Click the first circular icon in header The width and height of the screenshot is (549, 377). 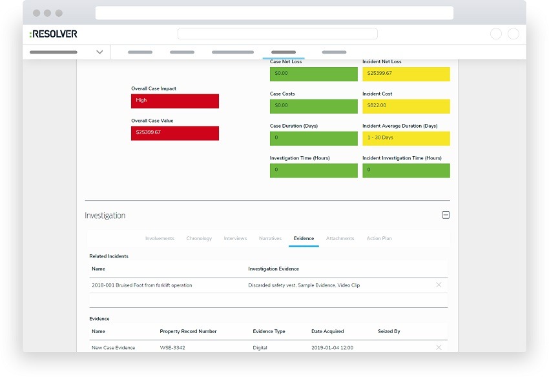pos(496,34)
